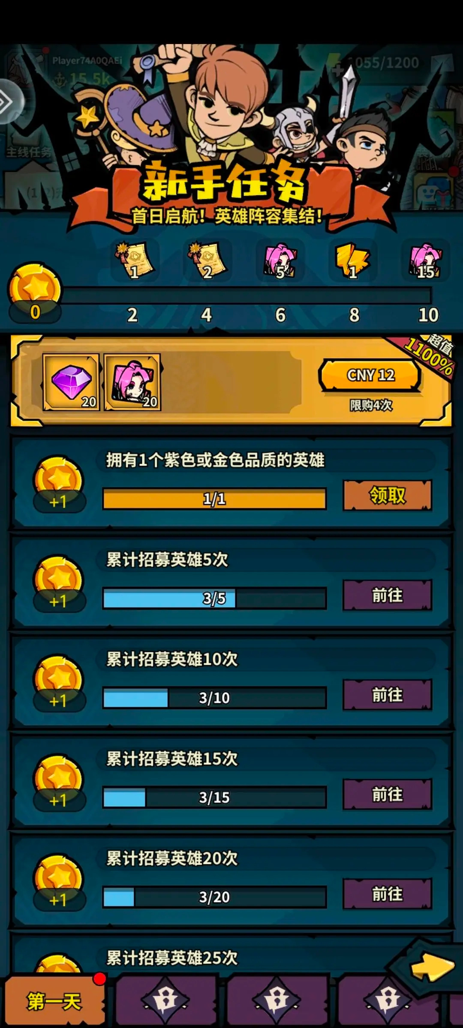Tap the purple gem item in gold pack
Screen dimensions: 463x1028
click(71, 383)
